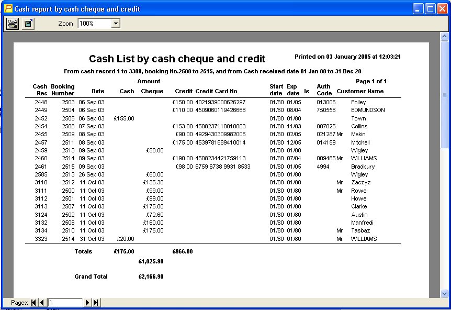Viewport: 451px width, 310px height.
Task: Open the Zoom percentage dropdown arrow
Action: click(x=116, y=24)
